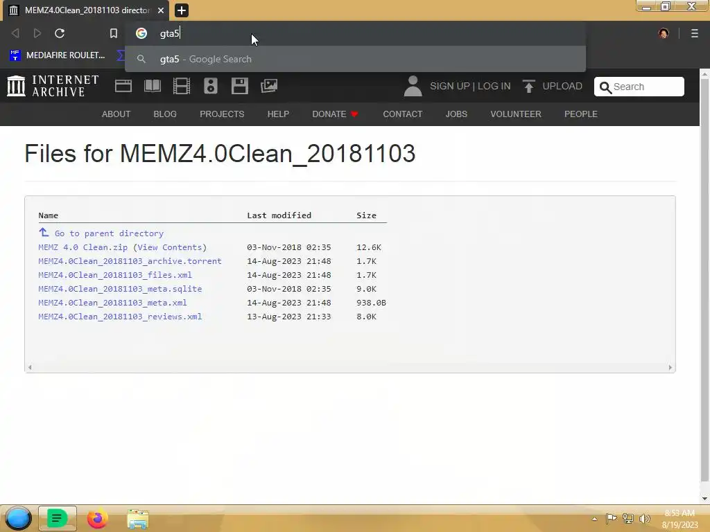Click the taskbar clock 8:53 AM
710x532 pixels.
[x=679, y=513]
